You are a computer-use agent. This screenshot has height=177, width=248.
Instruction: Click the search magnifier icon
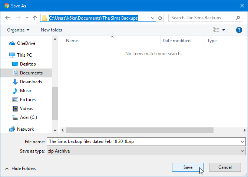(x=238, y=18)
